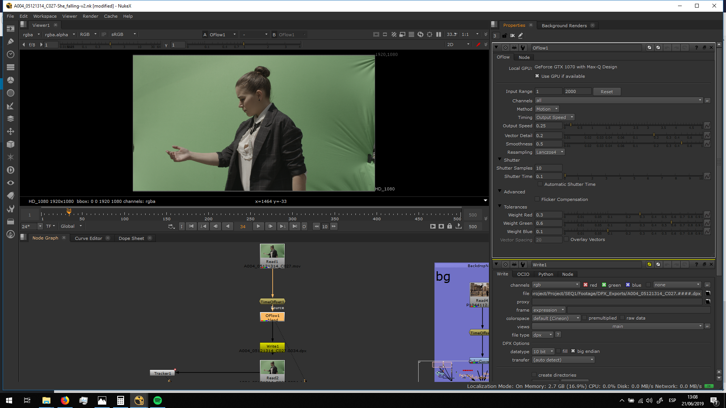Open the Resampling Lanczos4 dropdown

point(550,152)
